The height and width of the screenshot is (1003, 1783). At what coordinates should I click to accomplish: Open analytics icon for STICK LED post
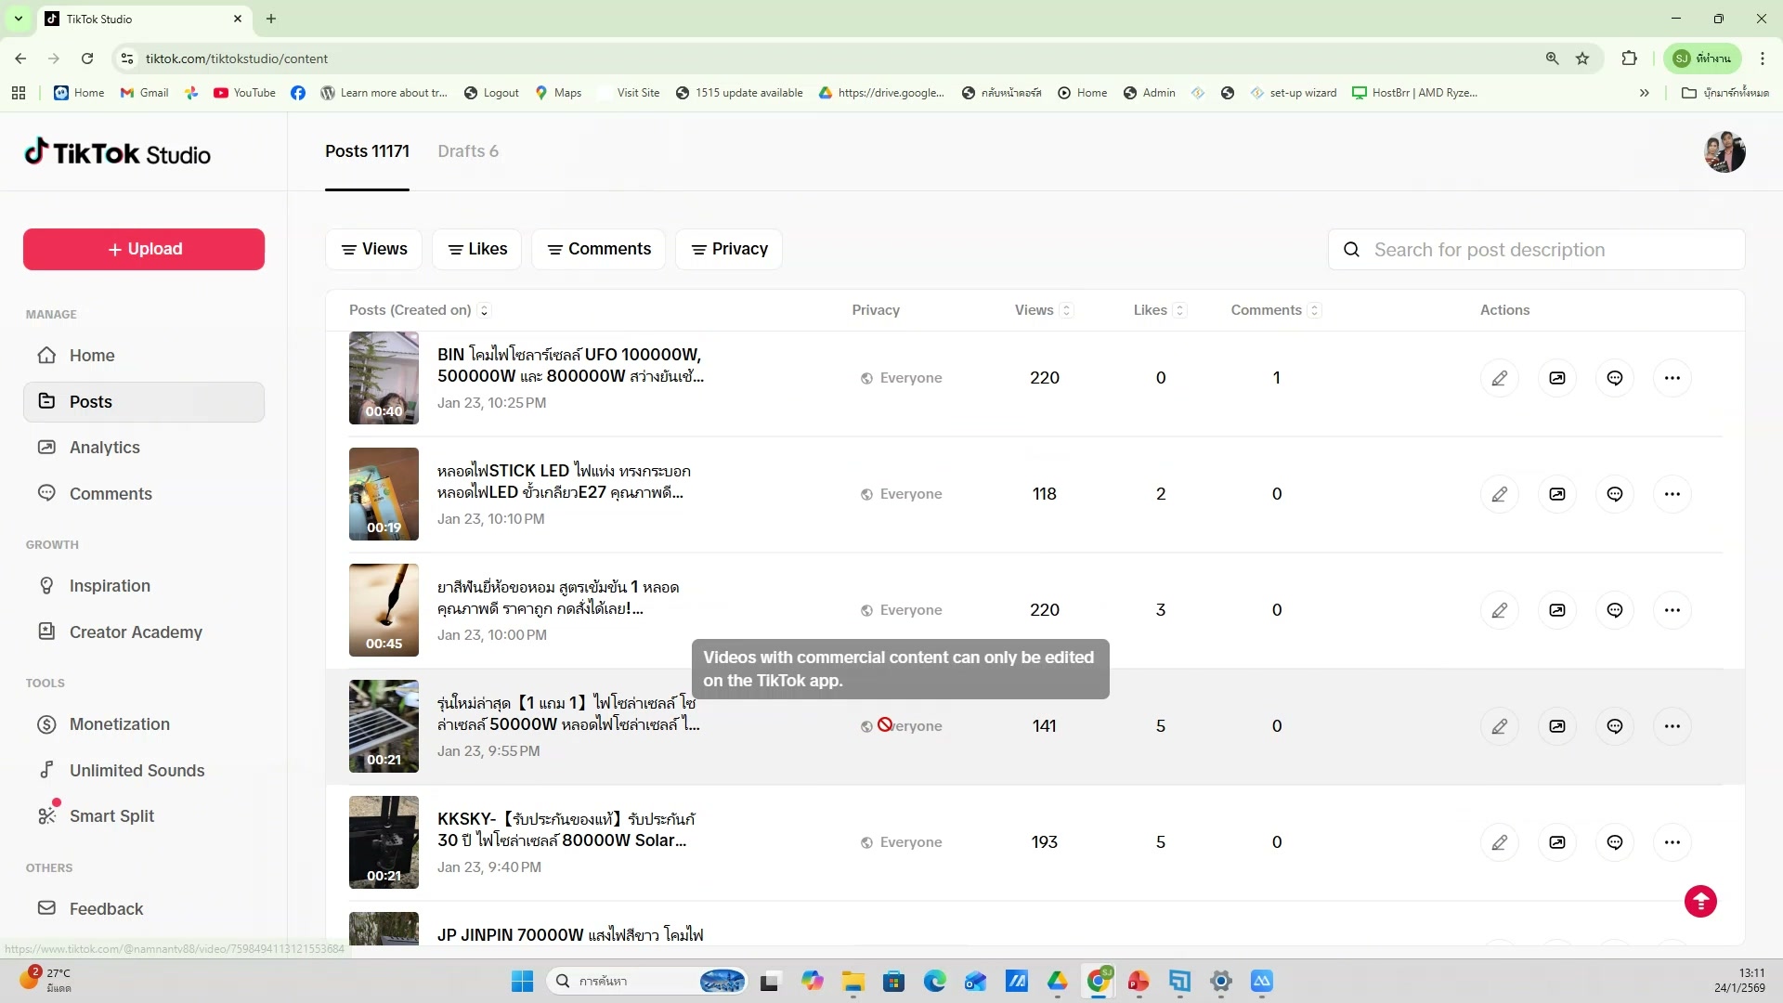pos(1557,494)
